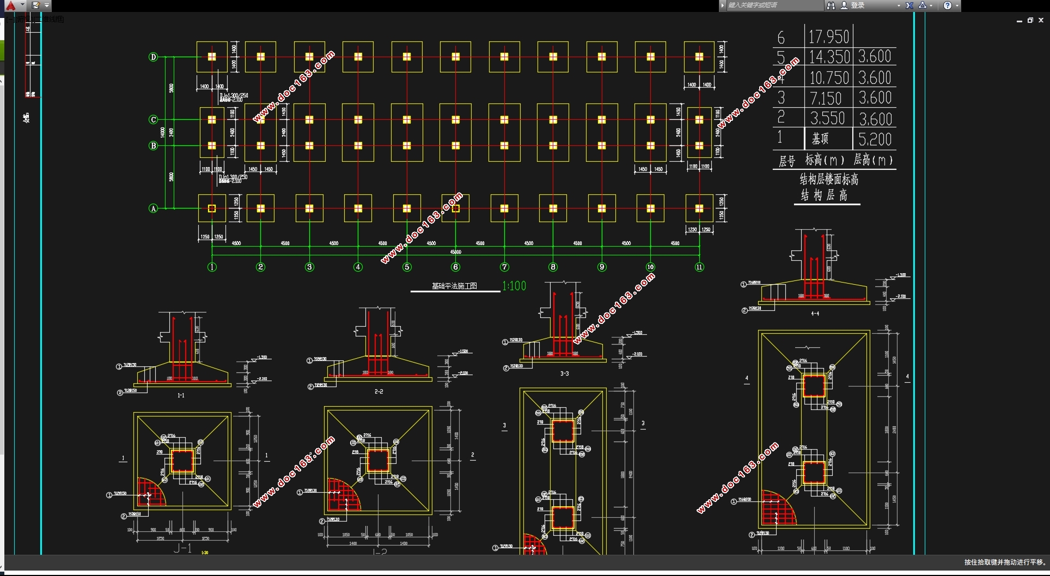Select the 10.750 elevation table cell

coord(829,77)
